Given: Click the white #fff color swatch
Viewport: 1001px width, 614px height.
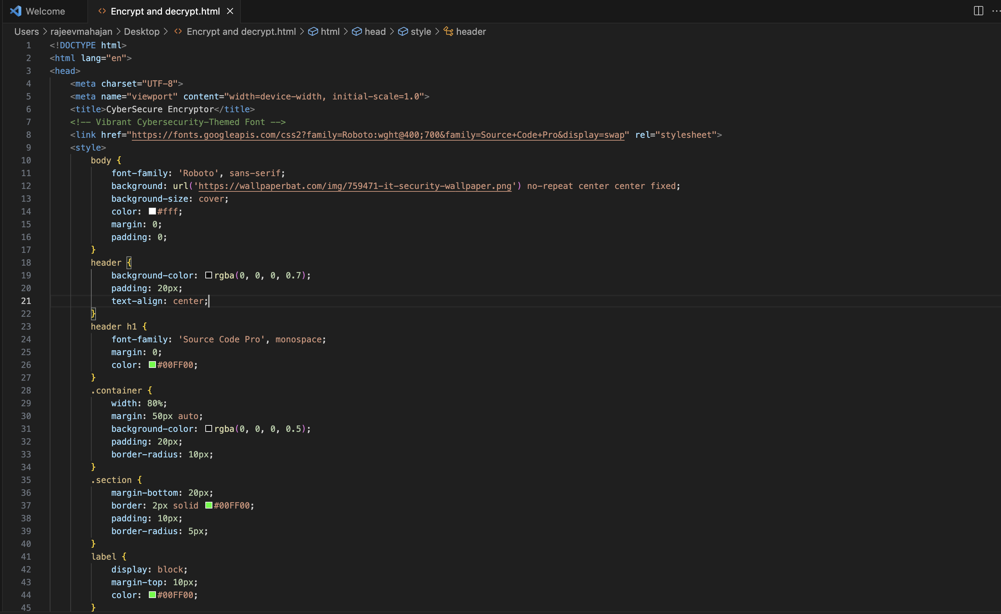Looking at the screenshot, I should 152,211.
